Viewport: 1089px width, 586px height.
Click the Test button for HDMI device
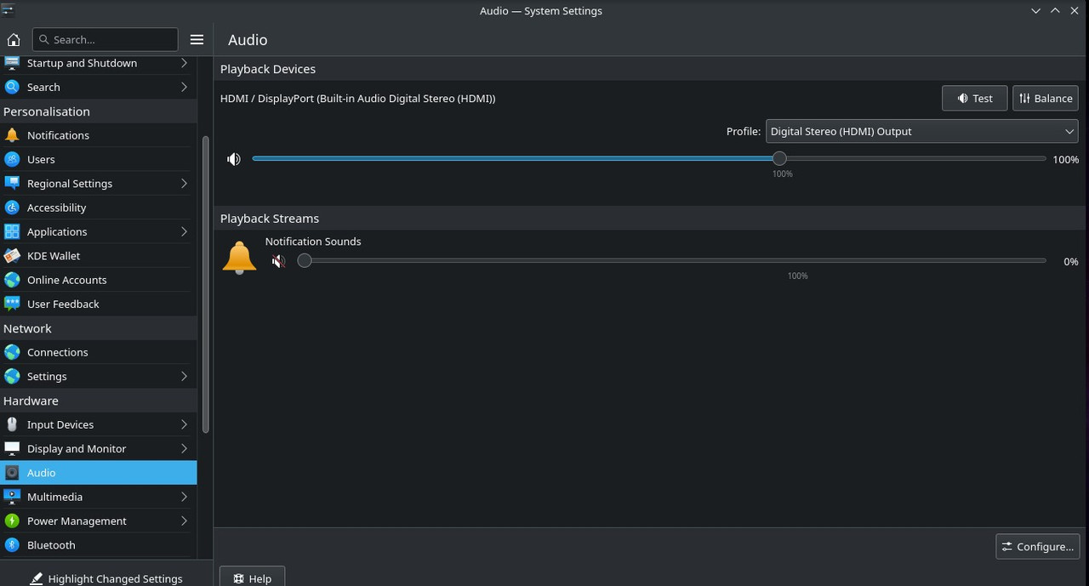point(974,98)
